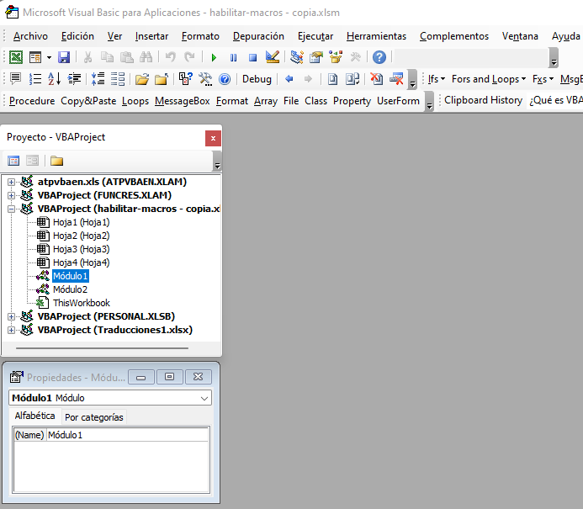
Task: Click the A-Z sort icon
Action: pyautogui.click(x=55, y=79)
